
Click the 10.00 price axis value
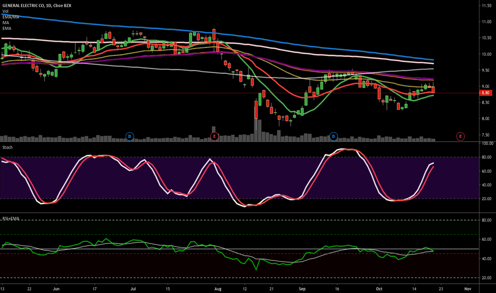click(x=486, y=54)
